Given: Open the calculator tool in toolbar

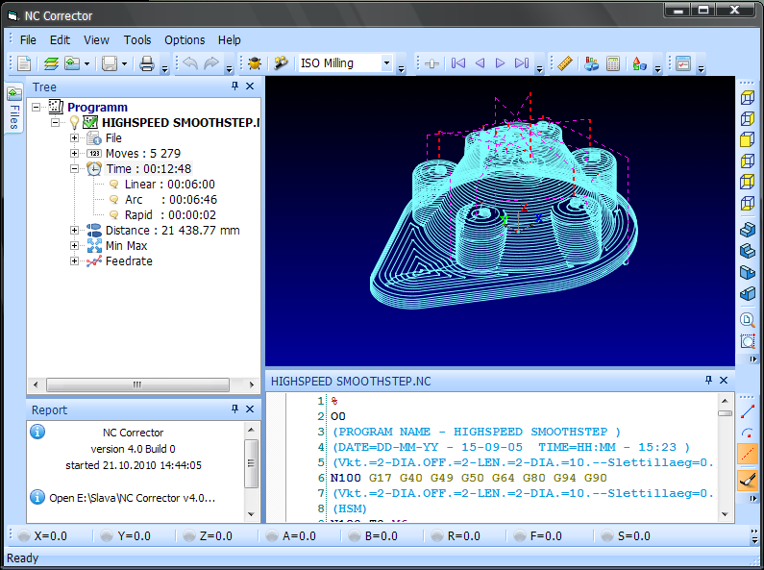Looking at the screenshot, I should (x=612, y=63).
